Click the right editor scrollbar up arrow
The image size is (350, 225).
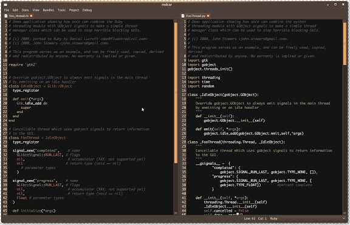pos(345,21)
